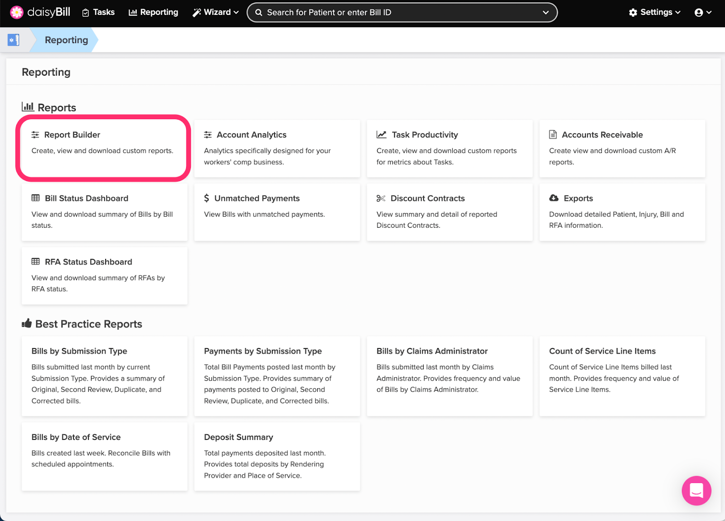Open the search bar dropdown chevron
Screen dimensions: 725x521
pos(546,12)
